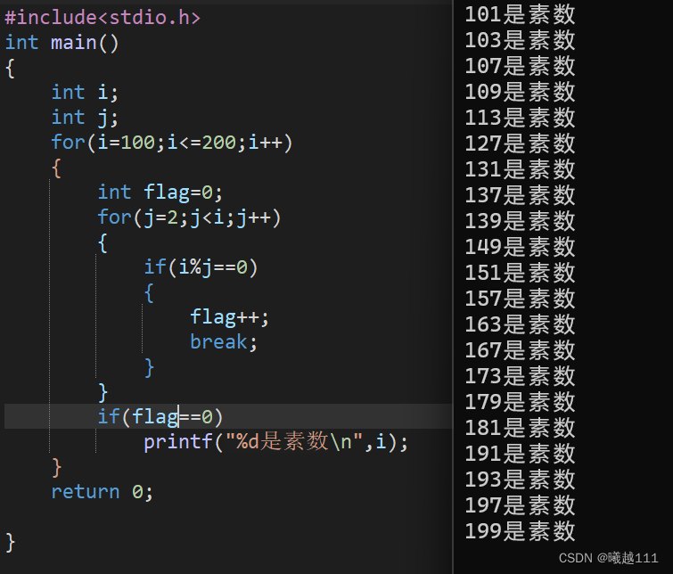The height and width of the screenshot is (574, 673).
Task: Click output line '107是素数'
Action: 520,66
